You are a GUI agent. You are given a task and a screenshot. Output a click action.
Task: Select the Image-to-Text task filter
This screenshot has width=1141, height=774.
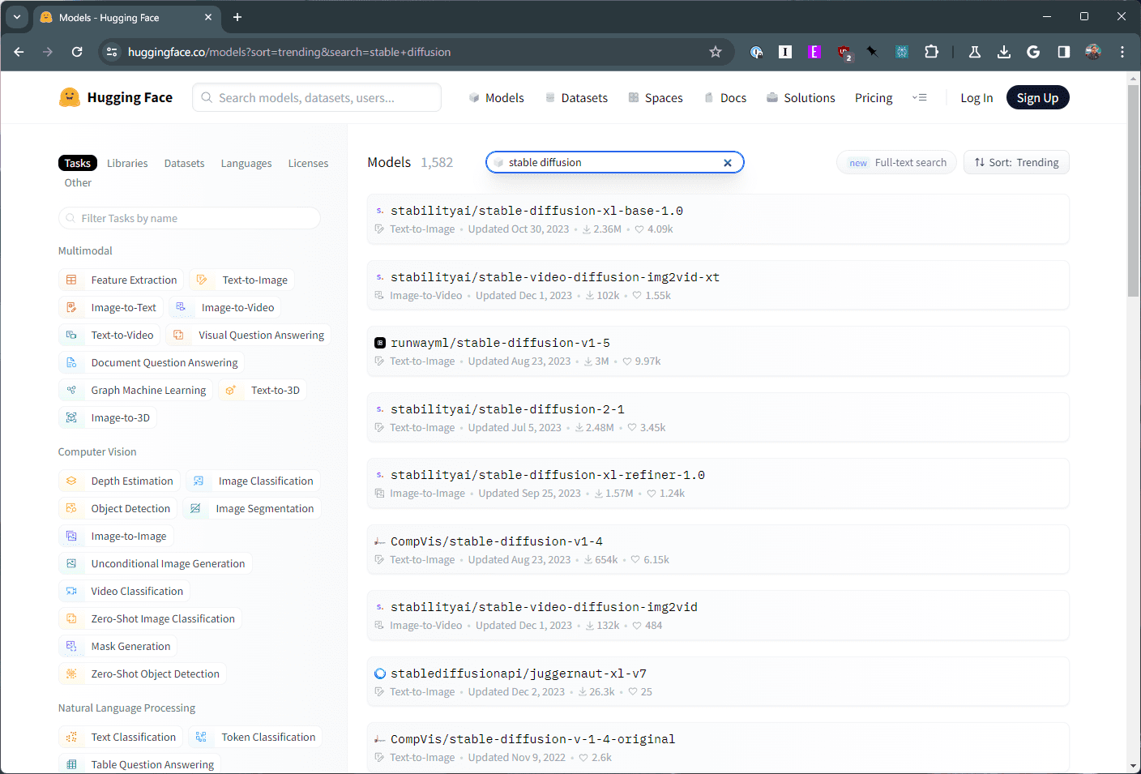(x=111, y=307)
